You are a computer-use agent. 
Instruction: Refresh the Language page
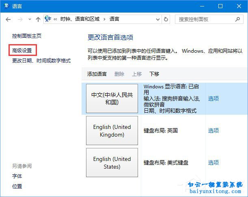[166, 19]
